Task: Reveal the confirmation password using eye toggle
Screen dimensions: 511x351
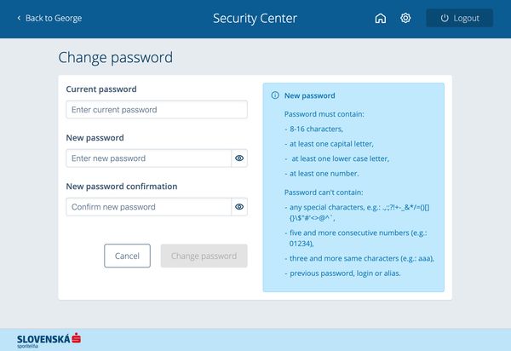Action: tap(239, 207)
